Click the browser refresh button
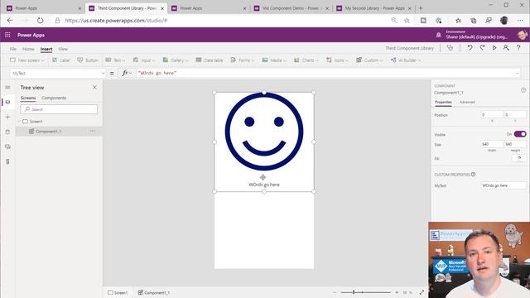Screen dimensions: 530x298 click(41, 21)
